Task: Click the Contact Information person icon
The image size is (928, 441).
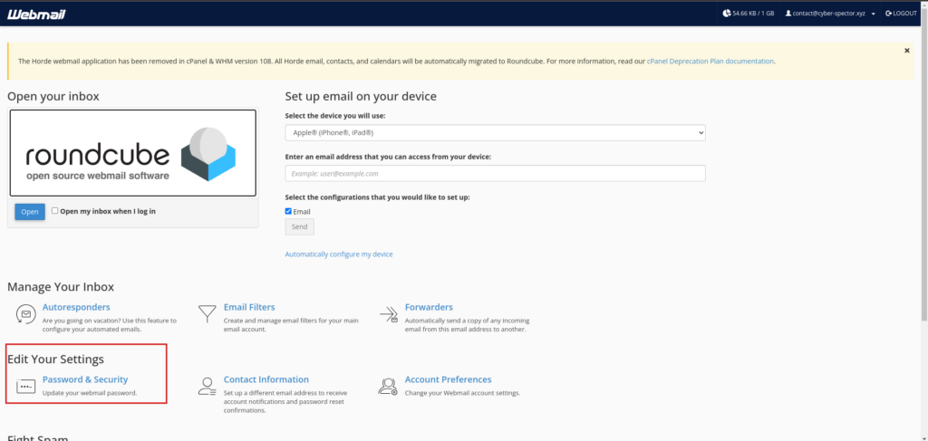Action: pos(208,387)
